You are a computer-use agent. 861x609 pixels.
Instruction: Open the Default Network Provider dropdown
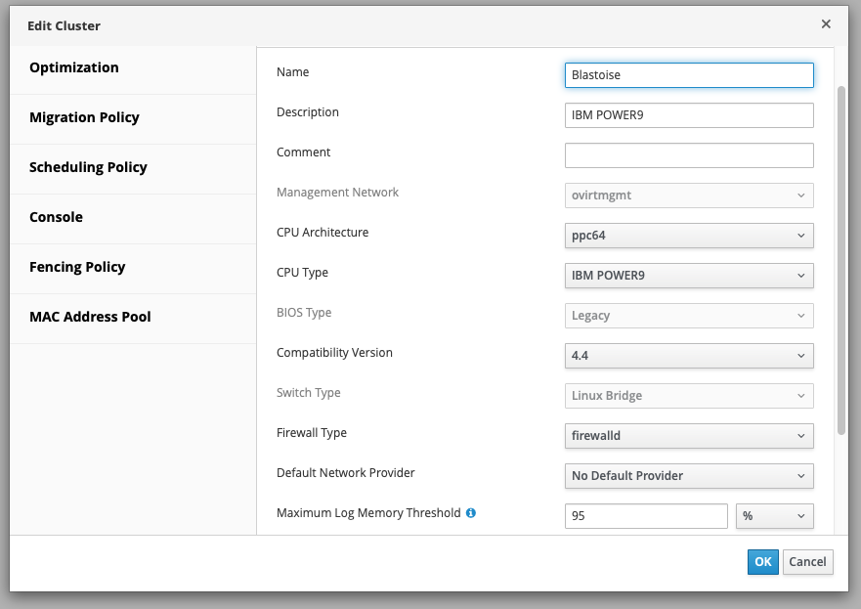pyautogui.click(x=689, y=476)
